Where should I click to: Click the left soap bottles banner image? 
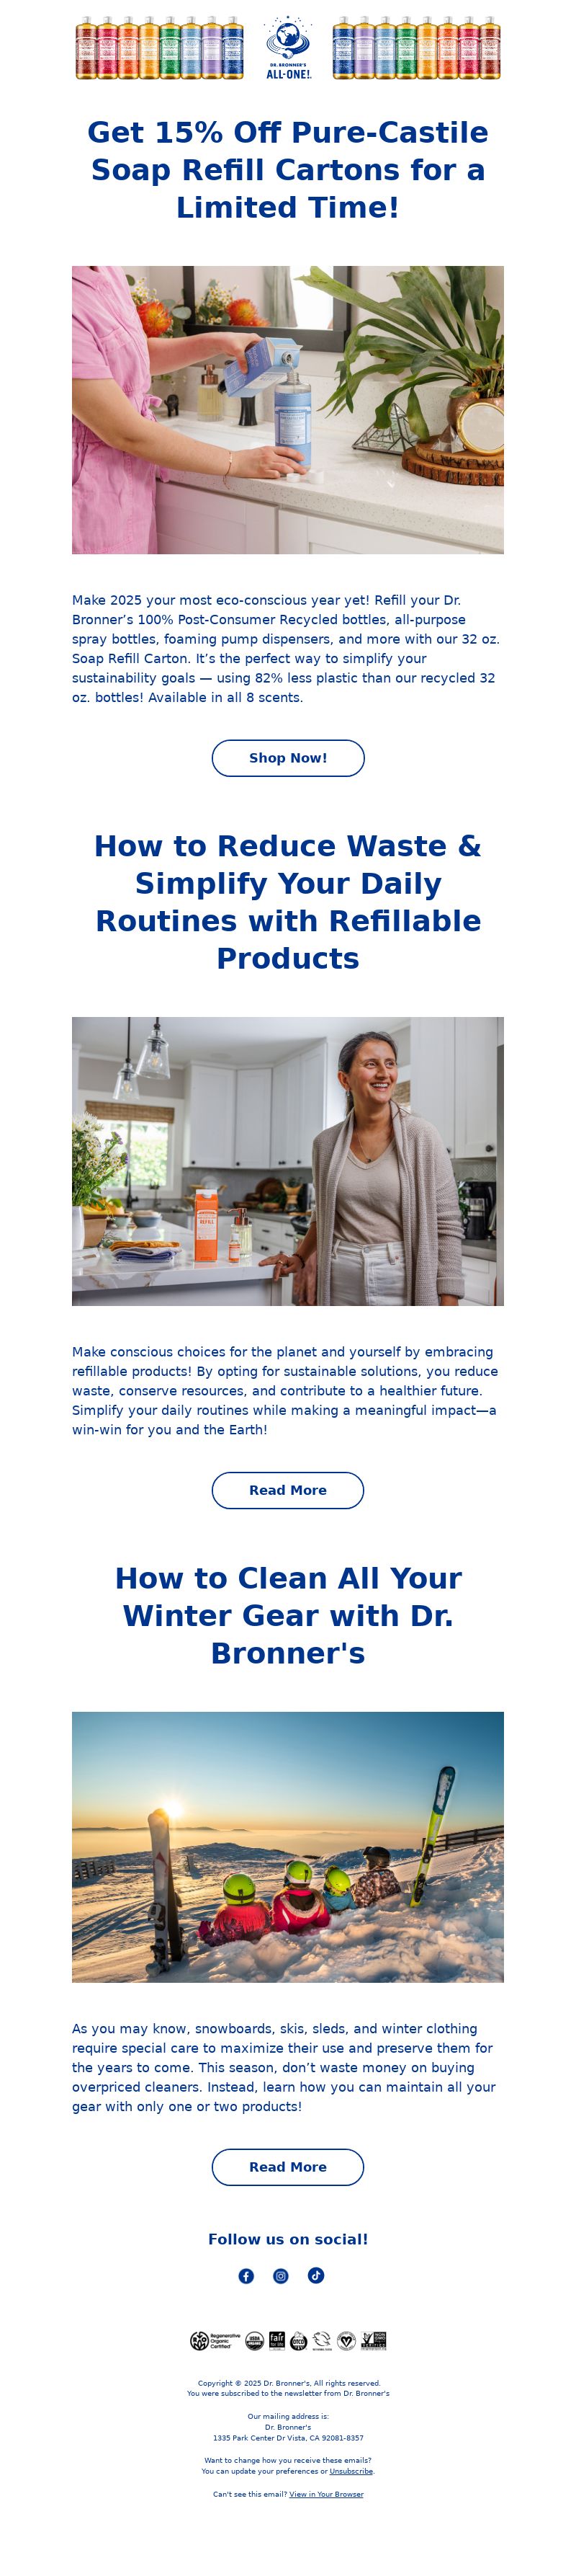[160, 47]
